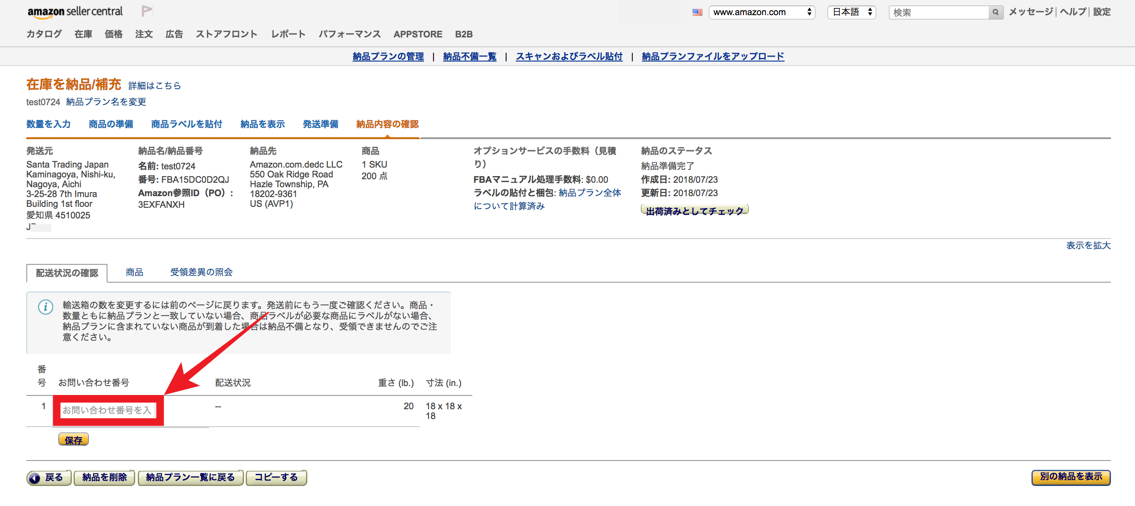Open the カタログ menu

tap(44, 34)
